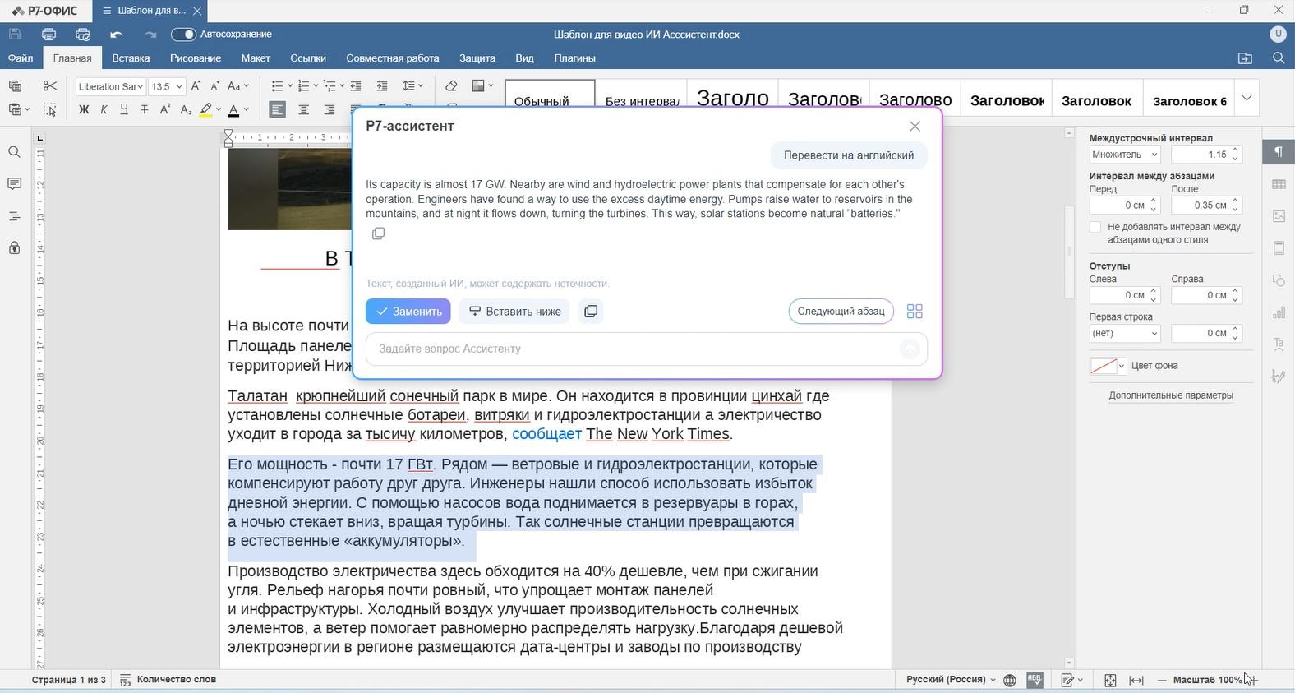Screen dimensions: 1295x693
Task: Click the print icon in title bar
Action: [48, 35]
